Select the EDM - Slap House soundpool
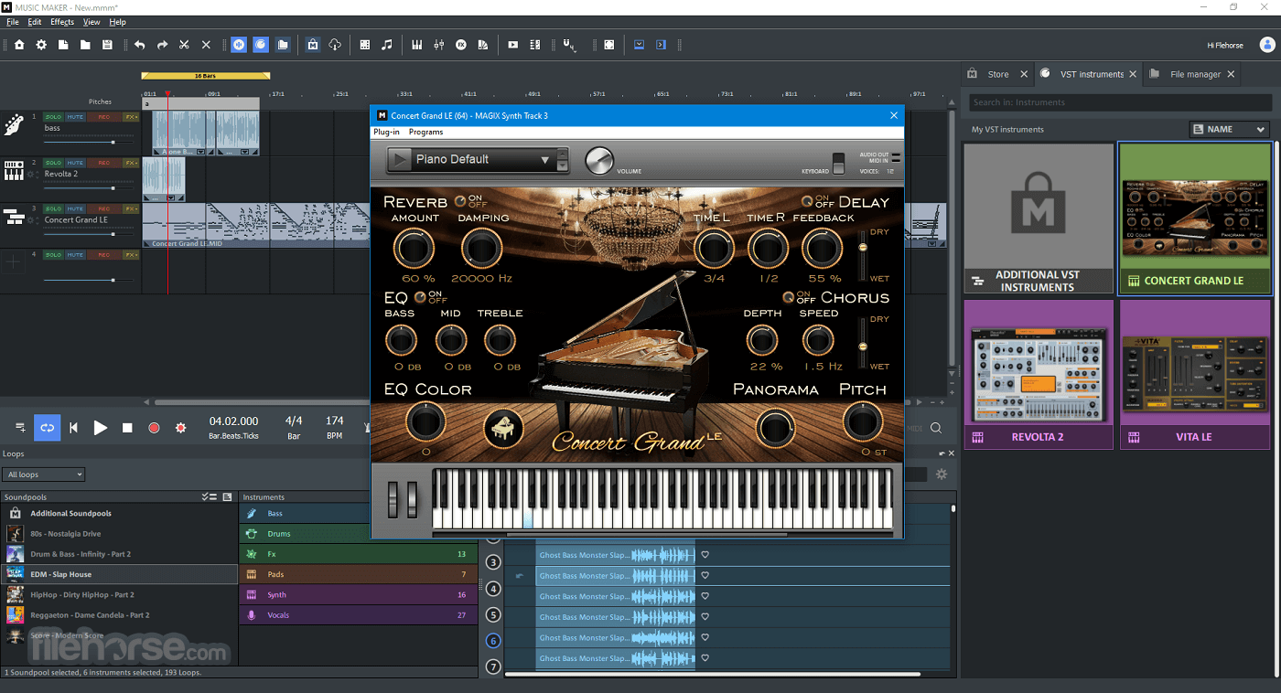1281x693 pixels. point(119,574)
